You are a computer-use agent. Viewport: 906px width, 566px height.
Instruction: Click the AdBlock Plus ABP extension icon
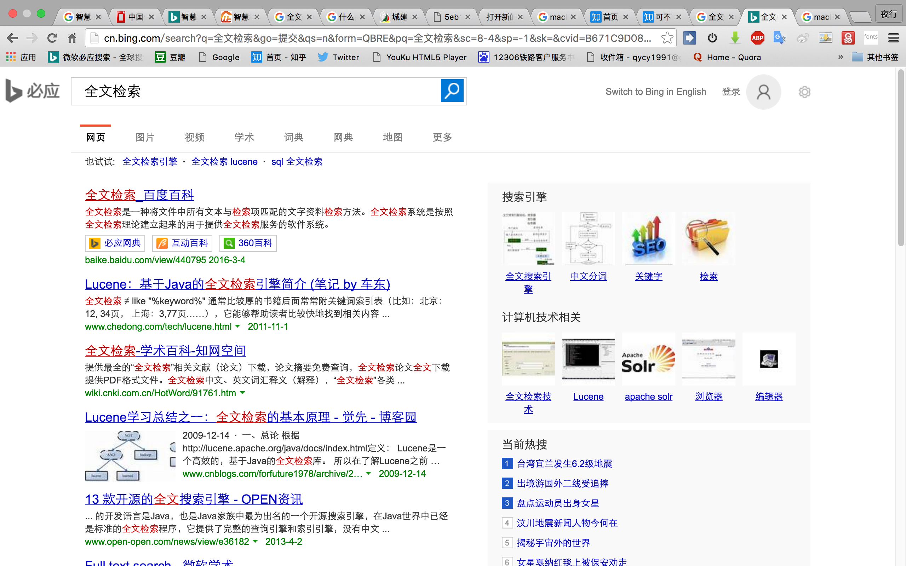757,38
